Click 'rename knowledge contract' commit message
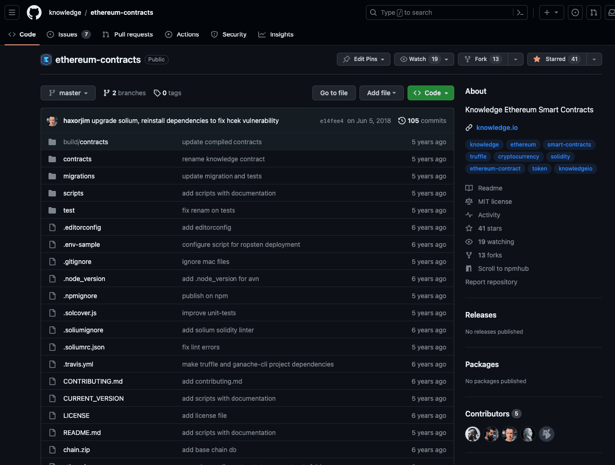The height and width of the screenshot is (465, 615). 224,159
